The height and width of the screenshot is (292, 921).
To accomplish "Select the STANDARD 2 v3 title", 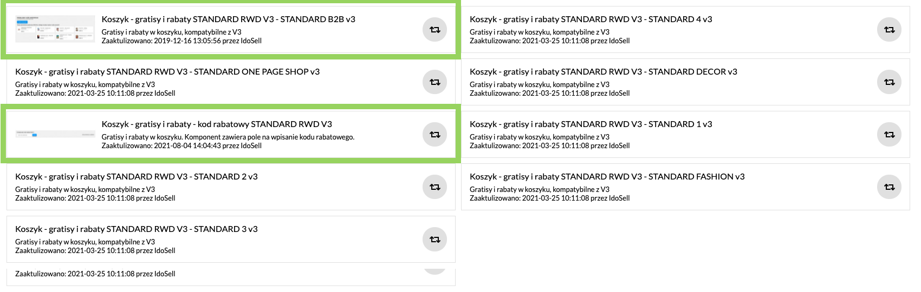I will pos(137,176).
